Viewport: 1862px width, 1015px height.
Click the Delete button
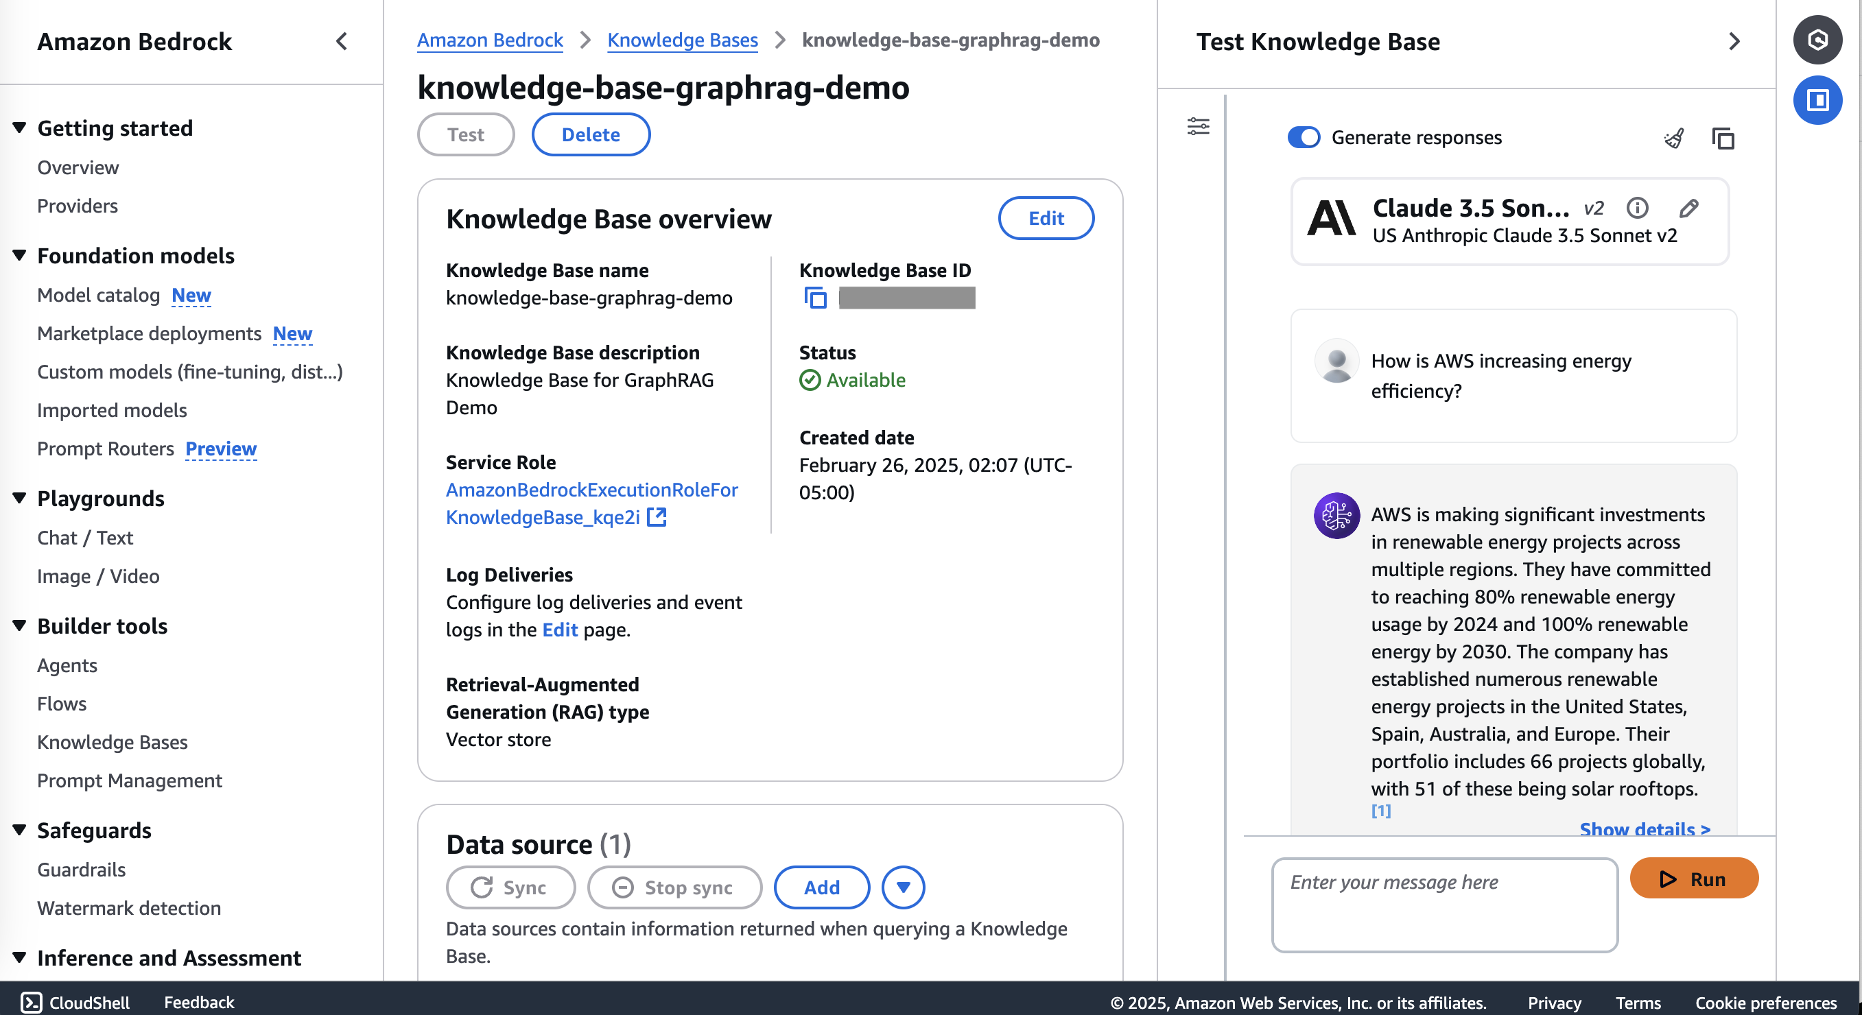click(591, 134)
